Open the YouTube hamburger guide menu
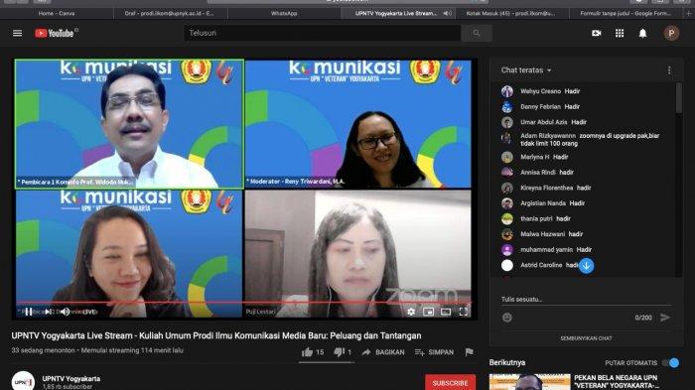The width and height of the screenshot is (695, 390). 17,33
